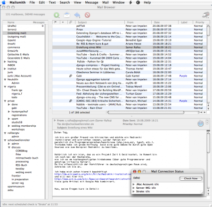Click the open envelope check mail icon
The width and height of the screenshot is (212, 207).
[x=67, y=15]
